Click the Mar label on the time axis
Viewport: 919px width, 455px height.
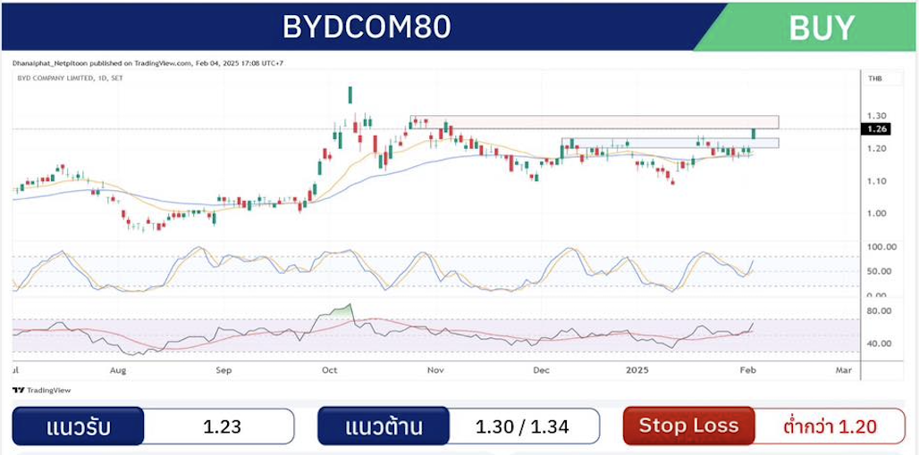[843, 370]
